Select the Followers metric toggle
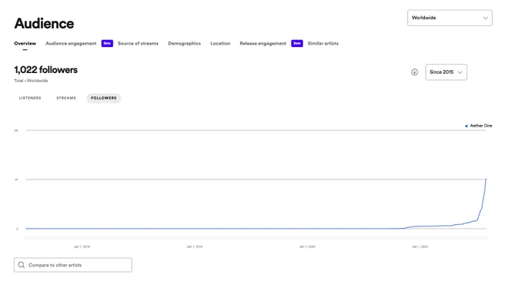This screenshot has height=283, width=507. point(104,98)
